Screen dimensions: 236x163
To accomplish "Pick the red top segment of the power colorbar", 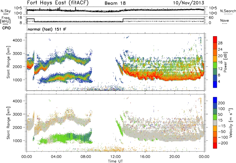I will pos(215,39).
